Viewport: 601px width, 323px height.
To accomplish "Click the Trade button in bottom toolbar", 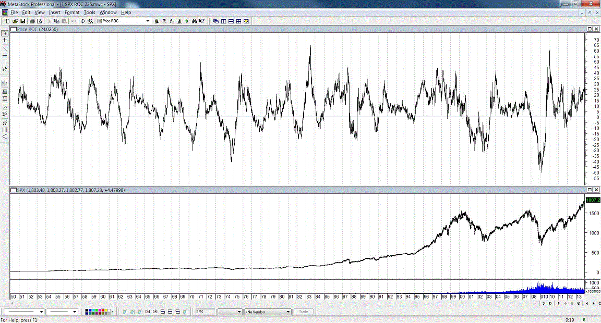I will (303, 312).
